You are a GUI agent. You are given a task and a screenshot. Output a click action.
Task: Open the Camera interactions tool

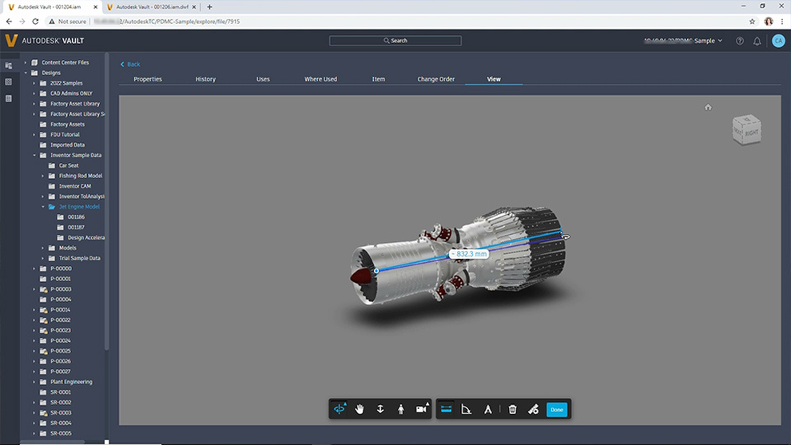click(421, 409)
